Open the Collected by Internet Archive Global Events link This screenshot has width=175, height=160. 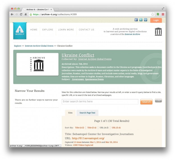(95, 59)
